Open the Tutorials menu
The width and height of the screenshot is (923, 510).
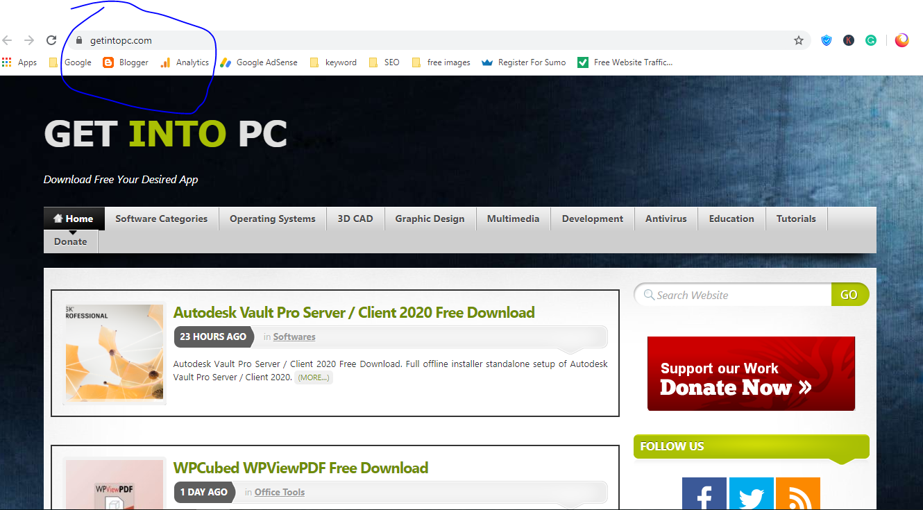tap(796, 219)
